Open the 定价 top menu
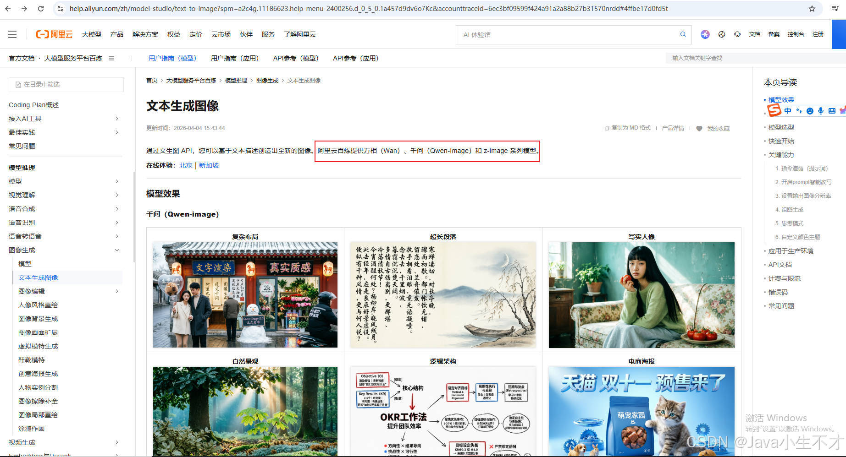846x457 pixels. coord(196,34)
